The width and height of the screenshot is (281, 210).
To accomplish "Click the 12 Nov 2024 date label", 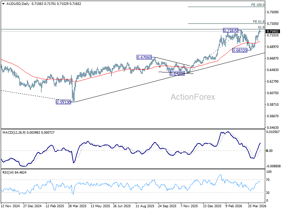I will [x=11, y=206].
